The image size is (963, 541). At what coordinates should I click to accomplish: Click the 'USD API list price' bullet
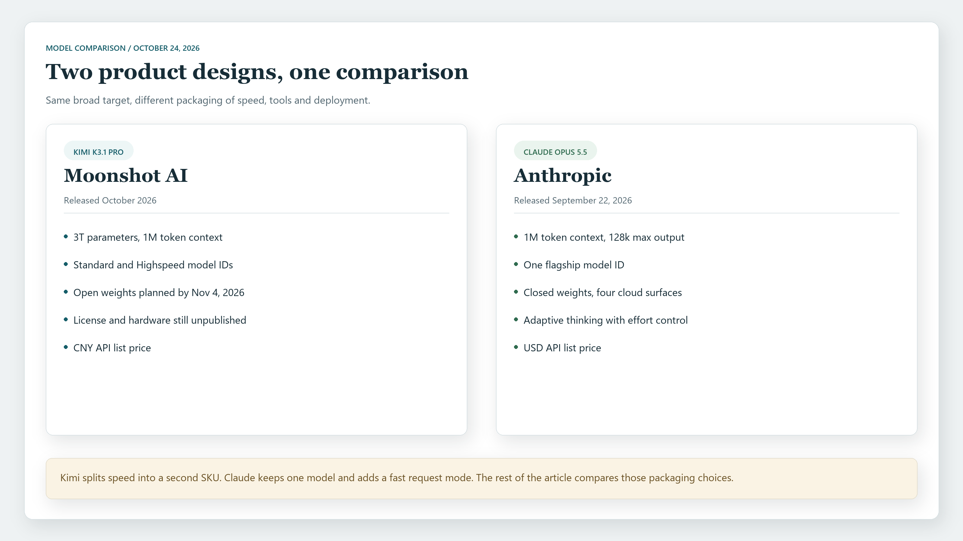point(562,348)
